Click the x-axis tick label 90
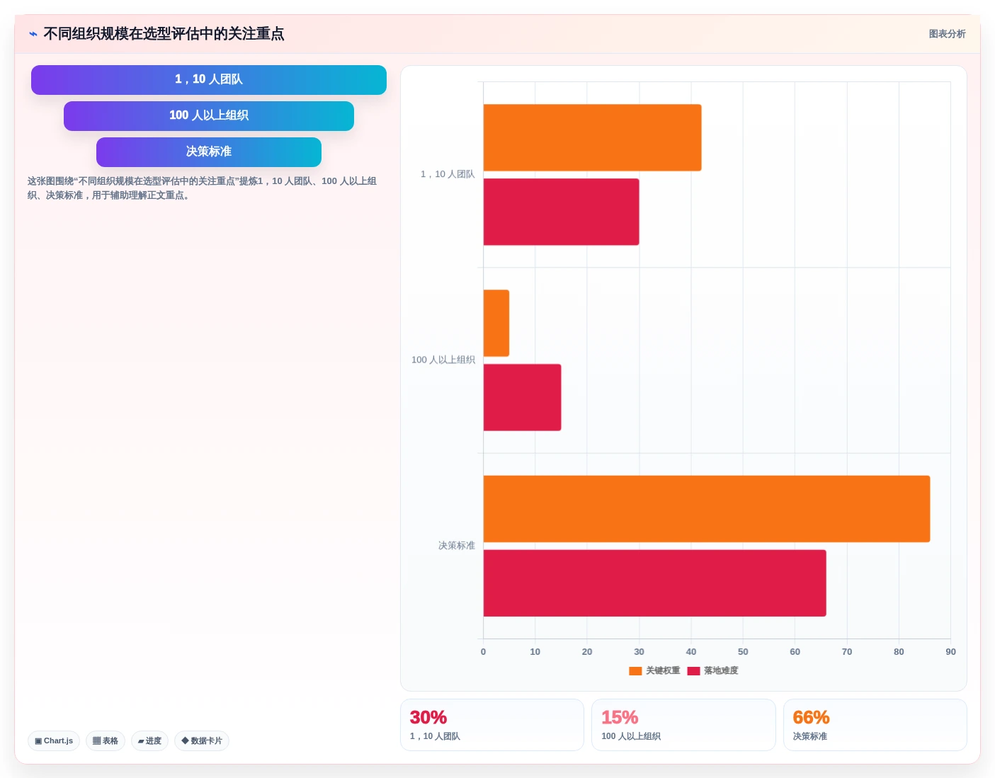 [950, 652]
